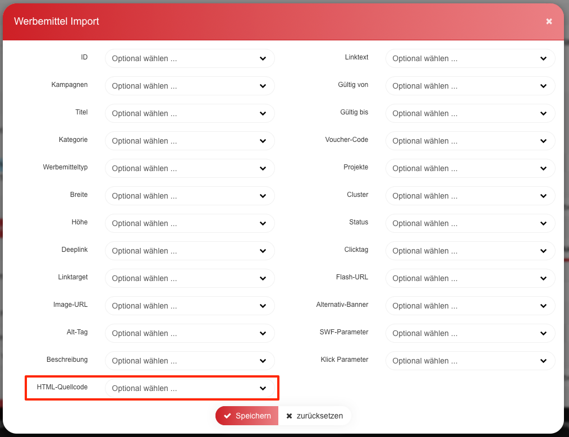Viewport: 569px width, 437px height.
Task: Open the ID dropdown
Action: 190,58
